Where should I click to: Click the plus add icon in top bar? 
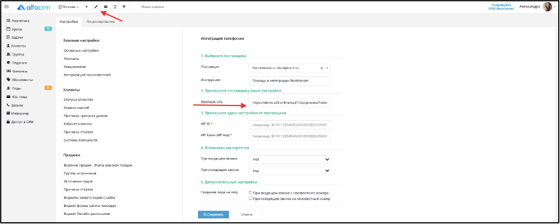point(86,7)
